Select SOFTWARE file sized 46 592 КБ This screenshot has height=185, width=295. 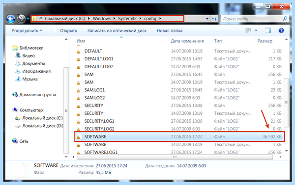pyautogui.click(x=179, y=137)
